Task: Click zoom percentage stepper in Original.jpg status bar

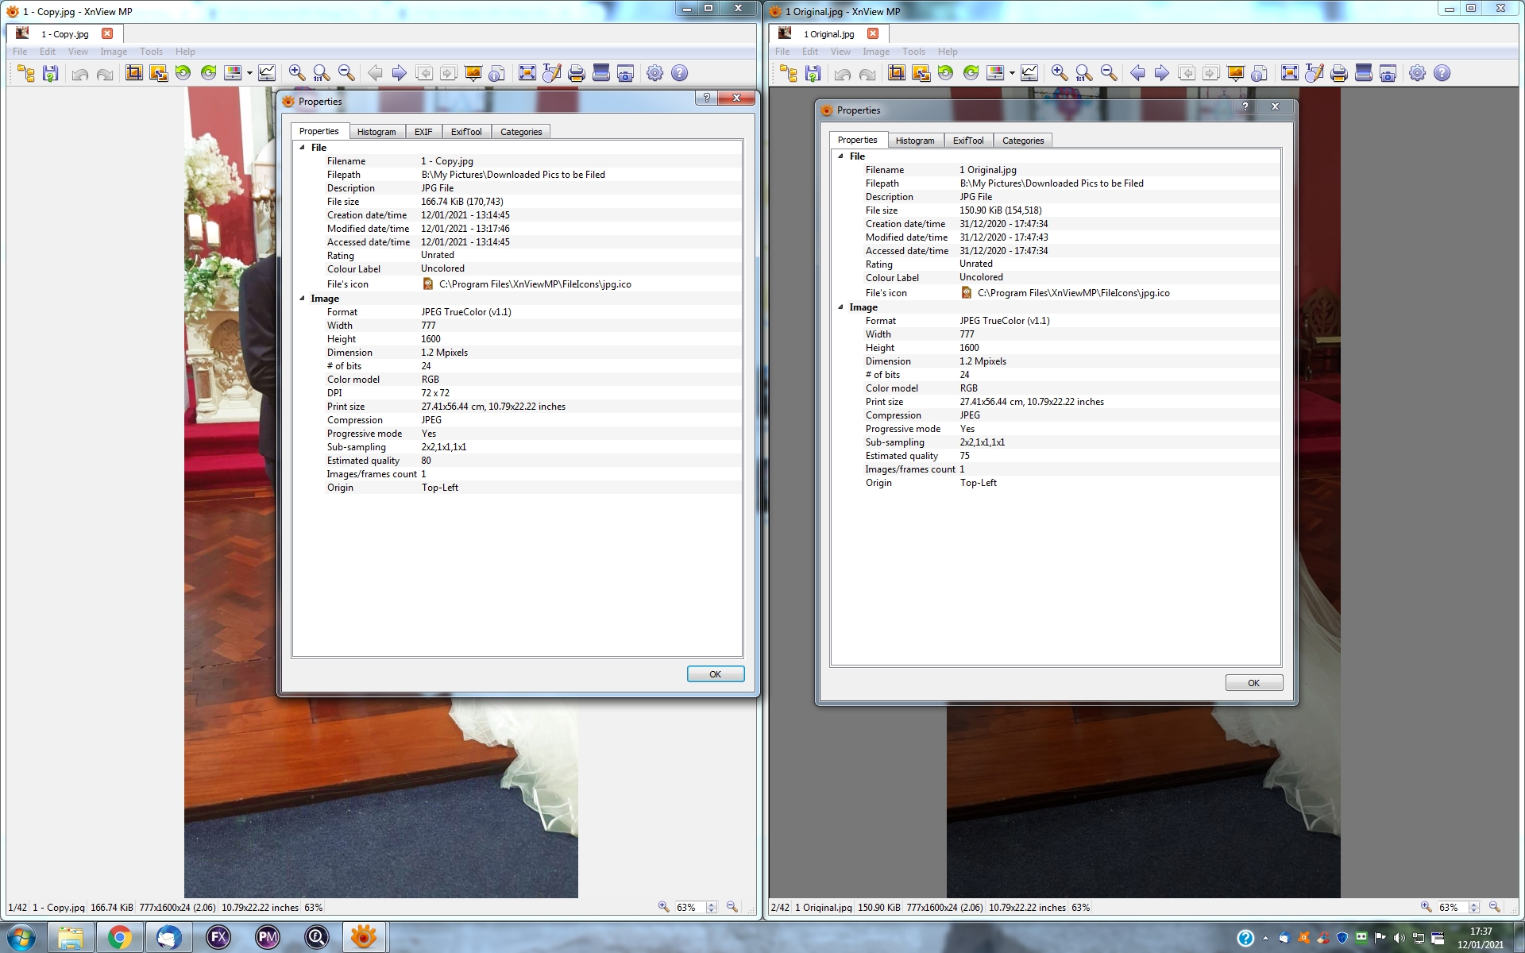Action: 1474,907
